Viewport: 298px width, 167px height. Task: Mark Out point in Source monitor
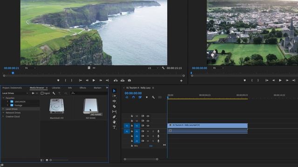(x=71, y=80)
